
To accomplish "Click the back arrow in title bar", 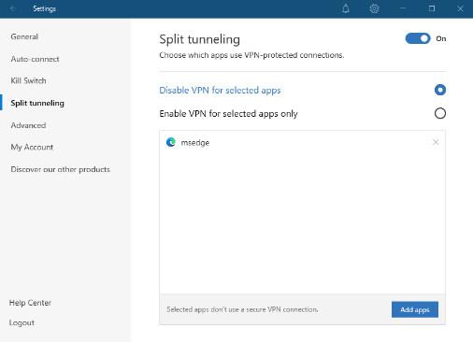I will click(13, 8).
